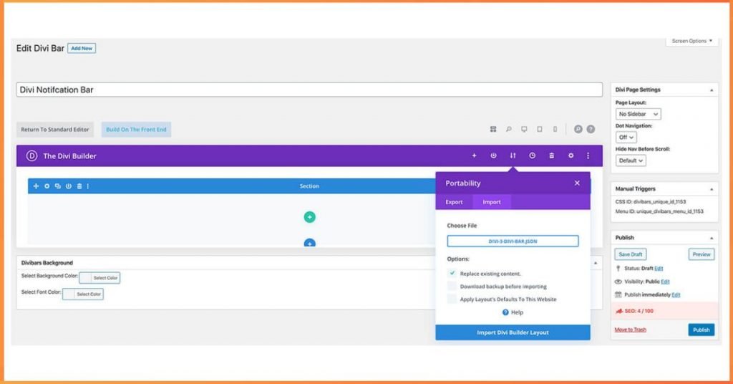The width and height of the screenshot is (733, 384).
Task: Click Import Divi Builder Layout button
Action: coord(513,332)
